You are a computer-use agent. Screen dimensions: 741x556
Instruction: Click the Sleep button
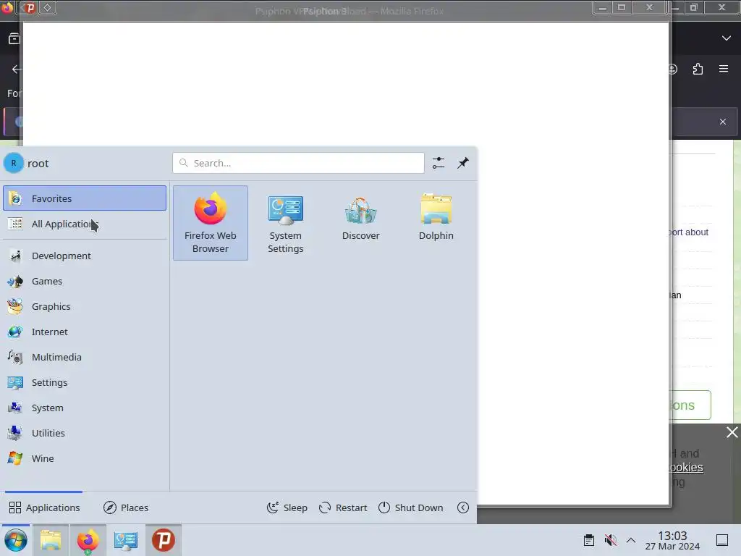287,507
